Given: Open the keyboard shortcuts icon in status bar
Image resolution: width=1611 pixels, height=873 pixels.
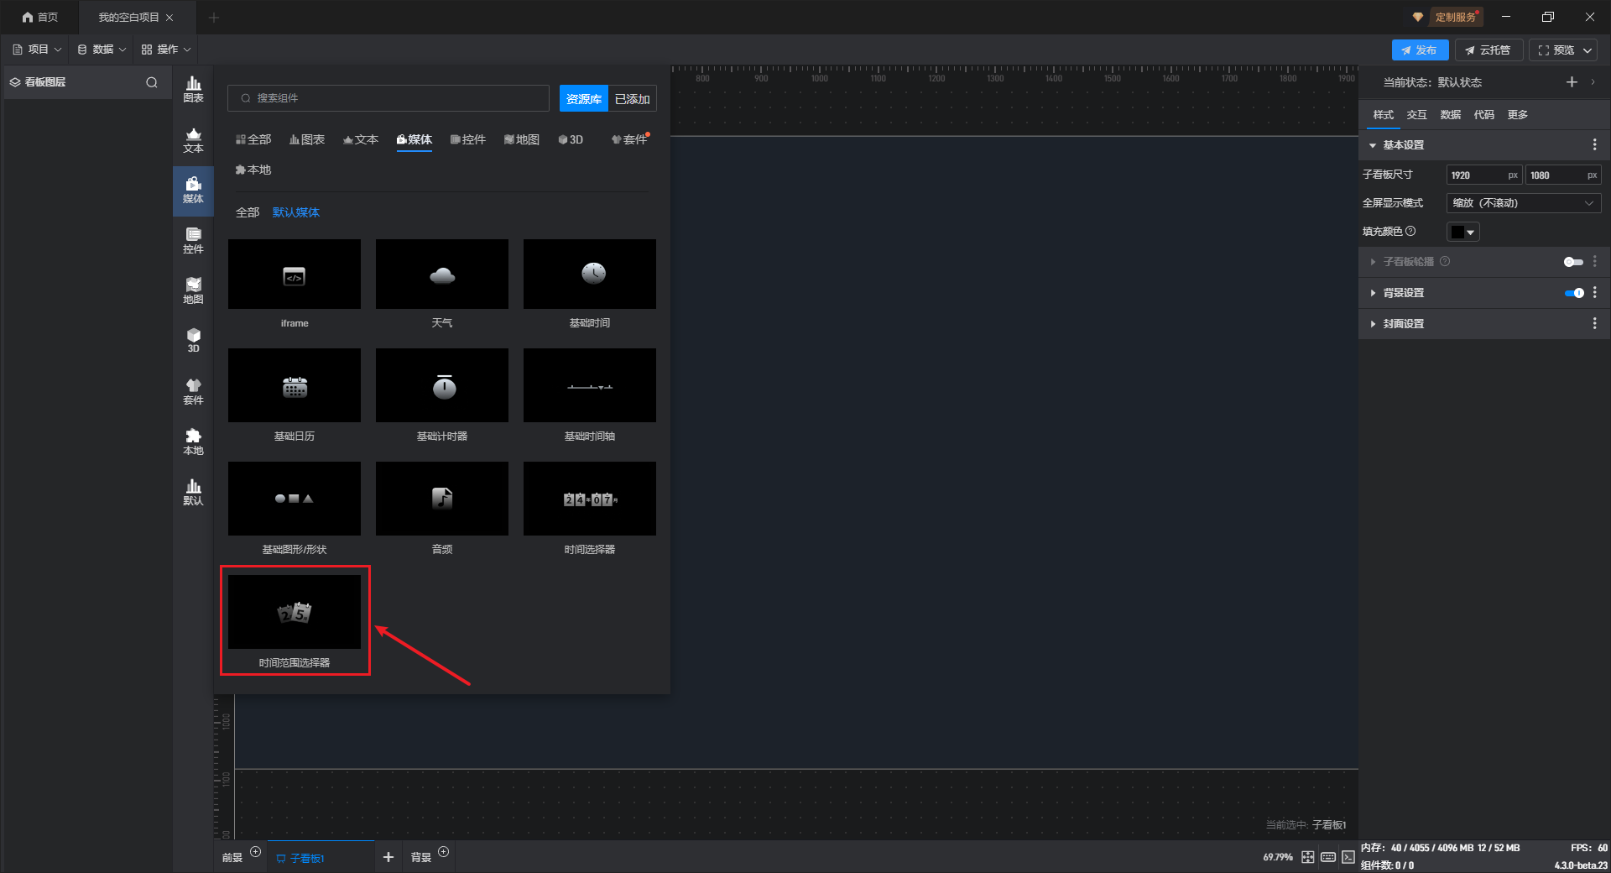Looking at the screenshot, I should coord(1328,857).
